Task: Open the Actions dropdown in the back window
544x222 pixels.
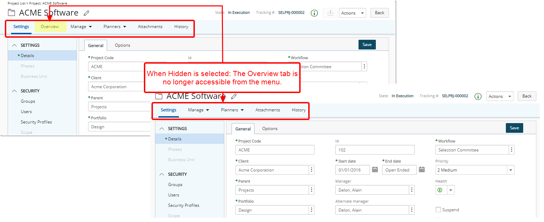Action: point(352,13)
